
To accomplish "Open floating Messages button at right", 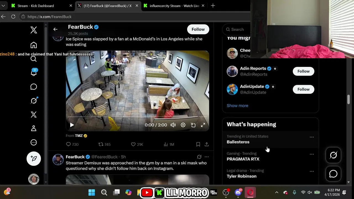I will pos(333,174).
